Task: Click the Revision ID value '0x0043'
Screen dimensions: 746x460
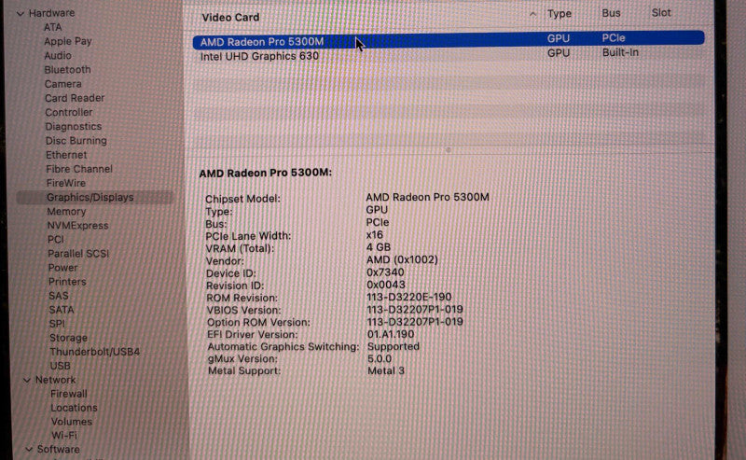Action: [x=386, y=285]
